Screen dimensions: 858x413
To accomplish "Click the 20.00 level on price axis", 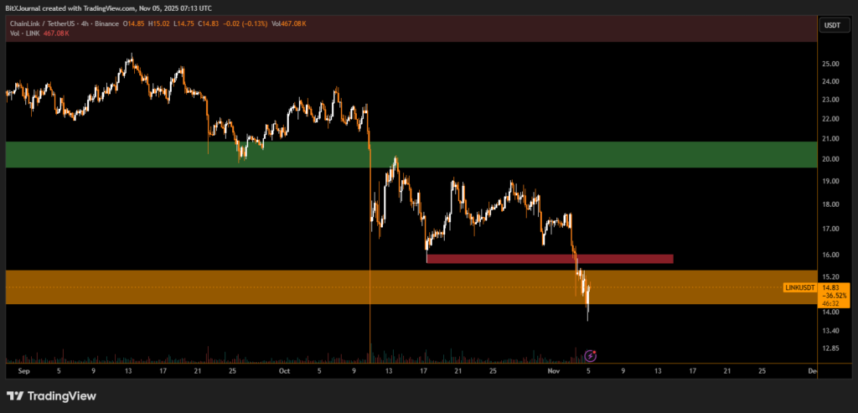I will tap(831, 159).
